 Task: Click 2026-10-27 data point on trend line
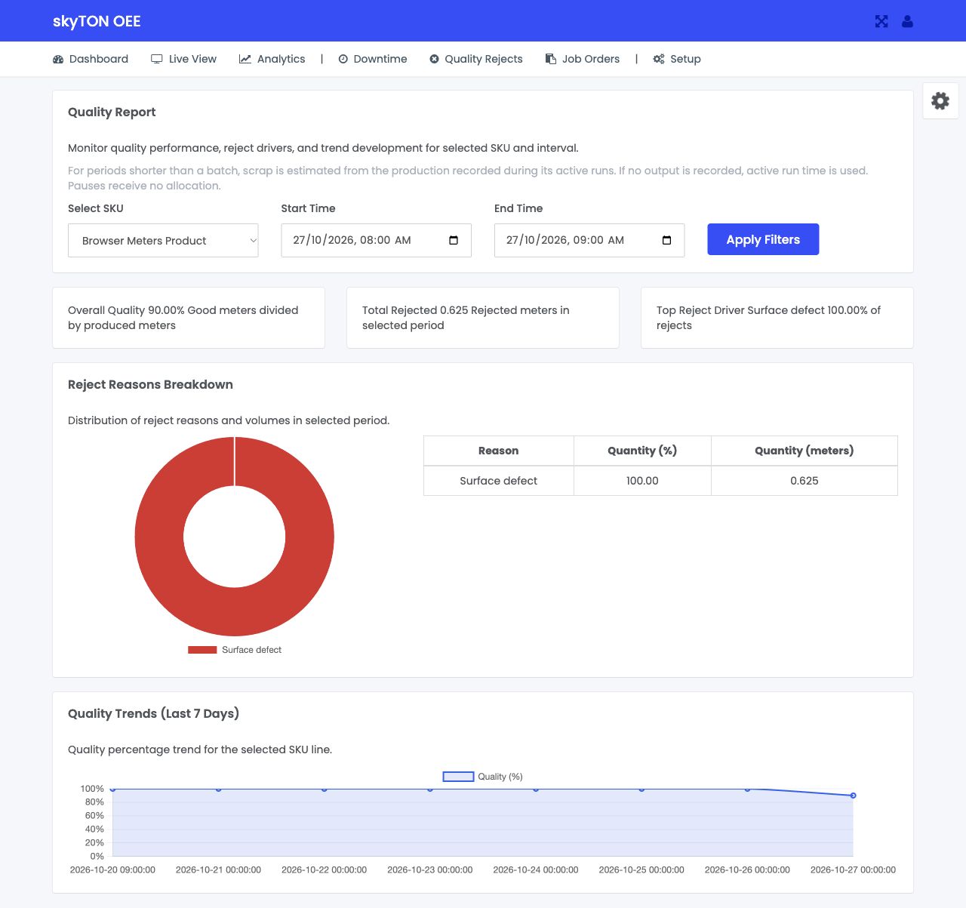pyautogui.click(x=853, y=796)
